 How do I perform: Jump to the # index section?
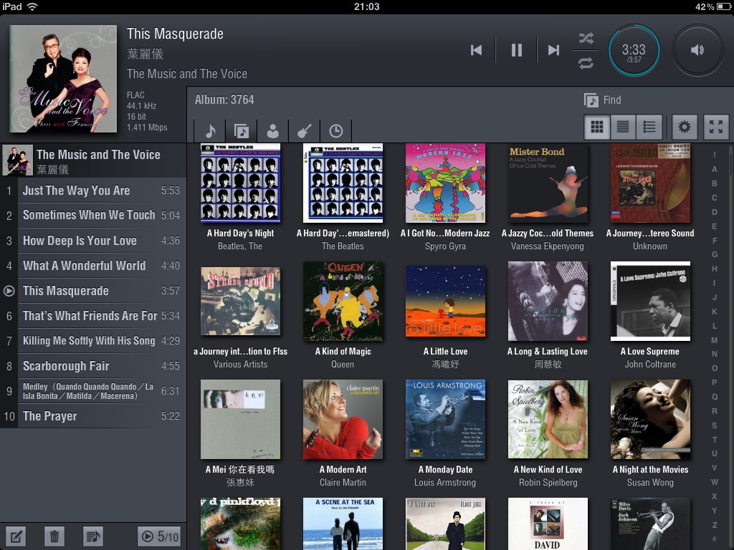tap(715, 539)
